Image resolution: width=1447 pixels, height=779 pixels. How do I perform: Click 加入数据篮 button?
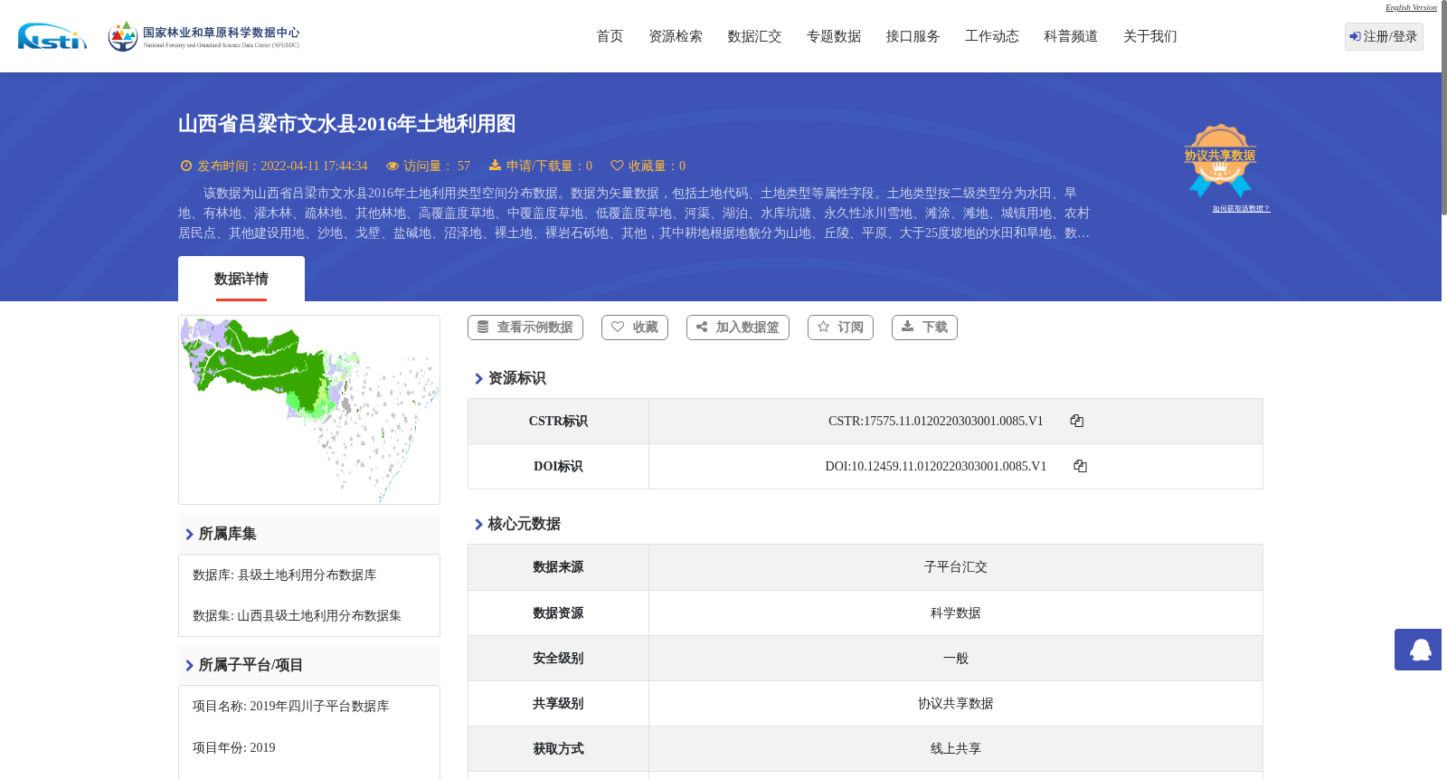(738, 328)
